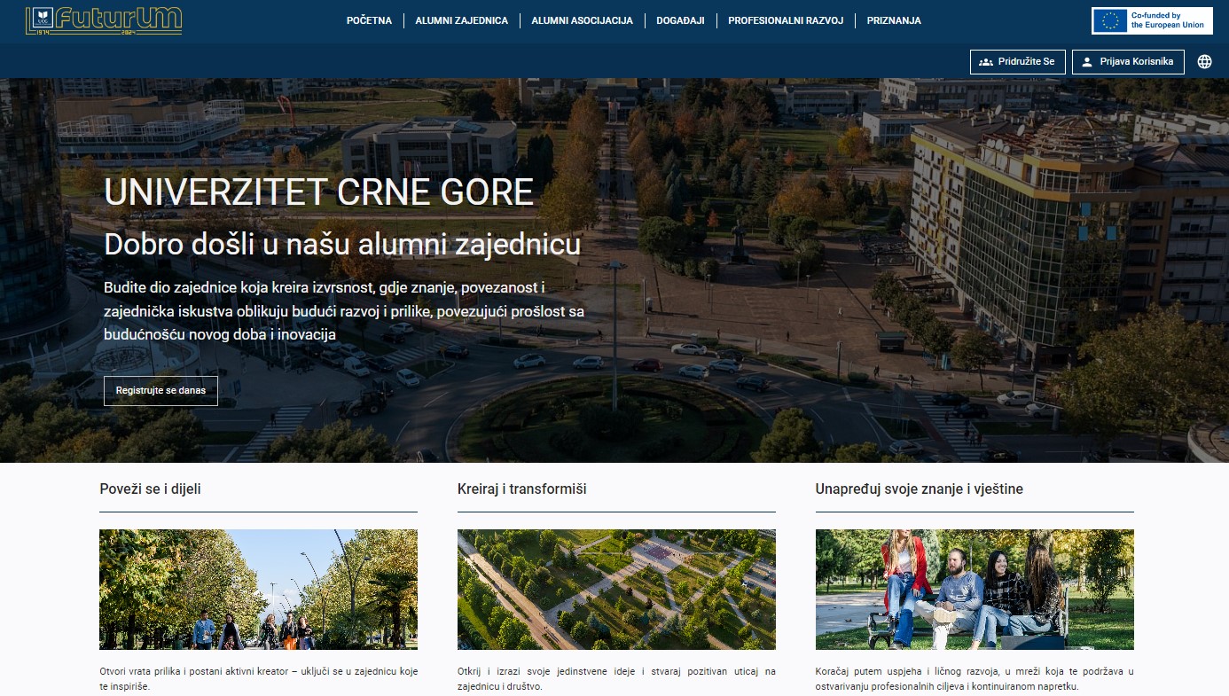1229x696 pixels.
Task: Click the European Union co-funded badge
Action: [x=1152, y=20]
